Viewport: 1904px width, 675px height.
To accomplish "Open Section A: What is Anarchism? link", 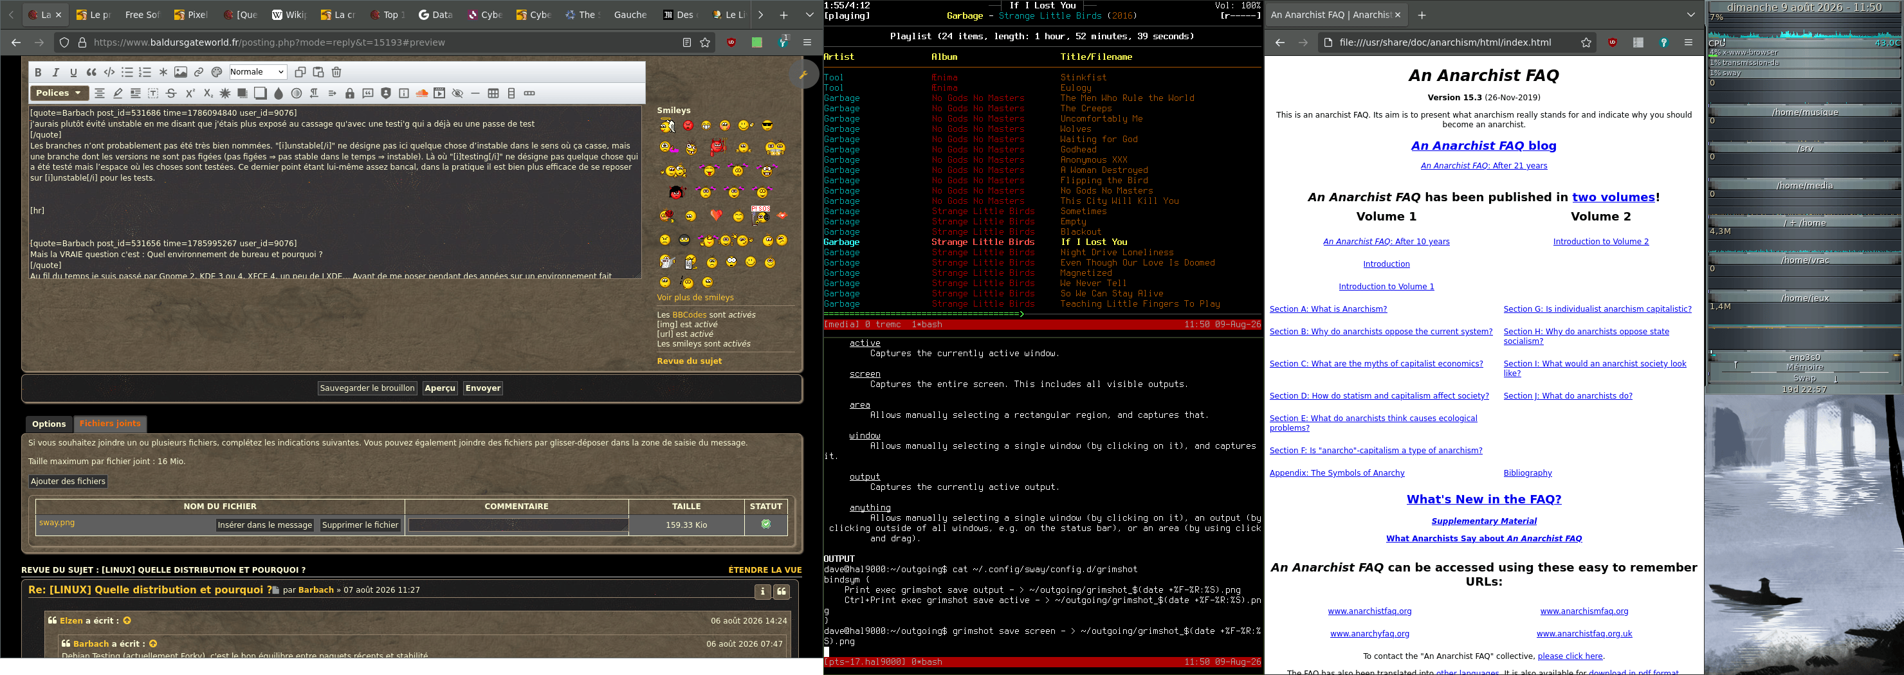I will [x=1328, y=309].
